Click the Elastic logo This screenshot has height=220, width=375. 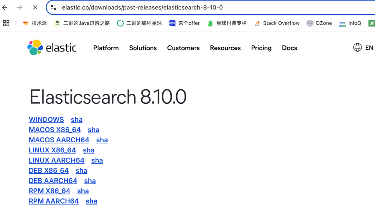click(x=52, y=47)
